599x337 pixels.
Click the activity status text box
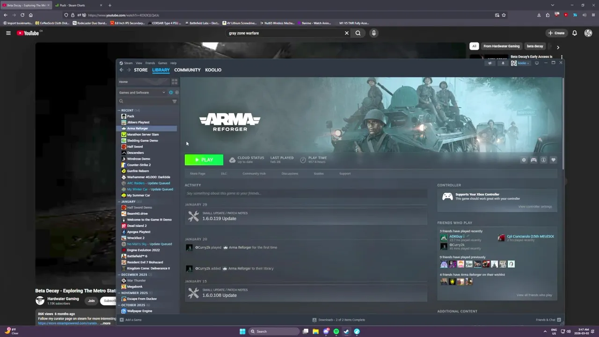306,193
